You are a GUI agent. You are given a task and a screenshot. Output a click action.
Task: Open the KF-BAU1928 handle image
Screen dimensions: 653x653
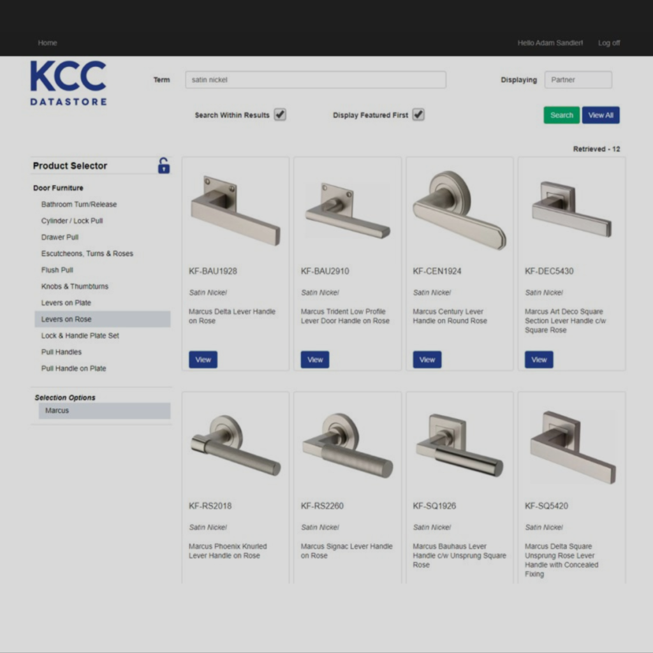point(235,210)
